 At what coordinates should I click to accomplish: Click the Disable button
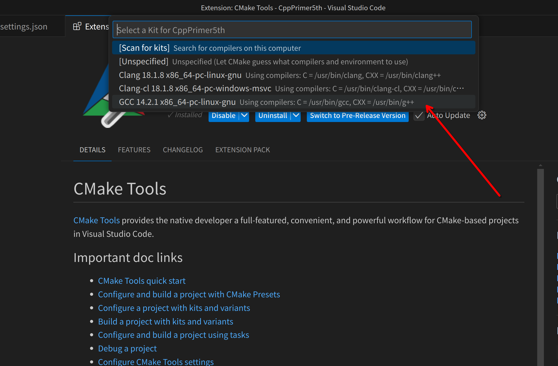coord(223,116)
